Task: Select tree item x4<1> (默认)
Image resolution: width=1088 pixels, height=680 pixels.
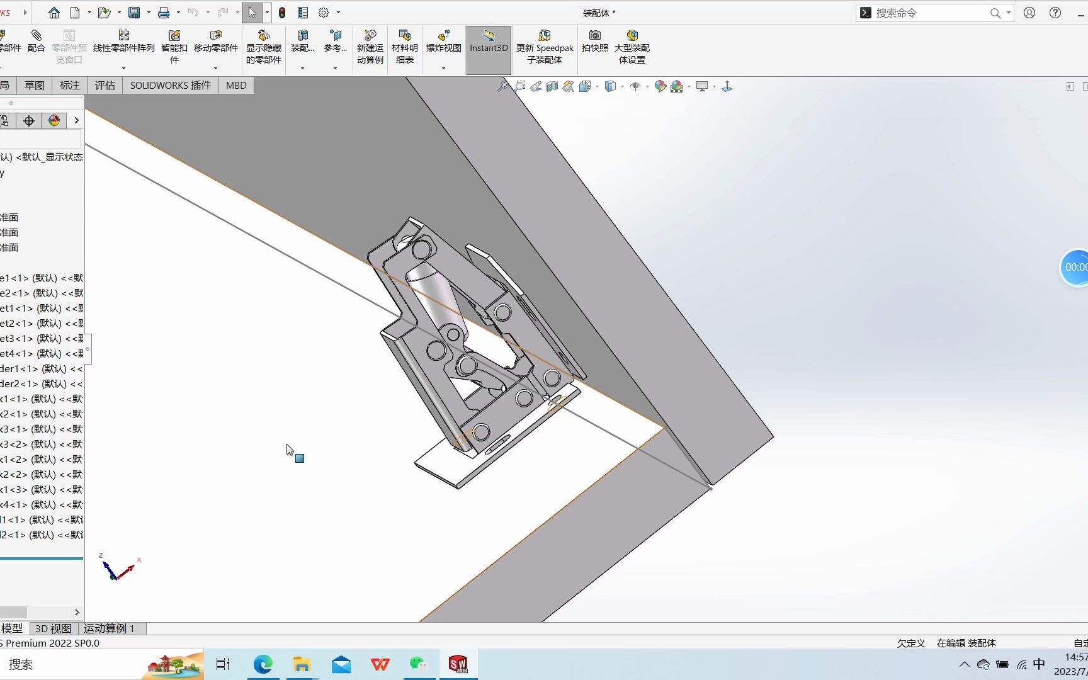Action: point(42,505)
